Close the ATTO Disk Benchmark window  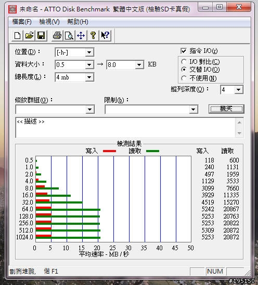[x=239, y=7]
